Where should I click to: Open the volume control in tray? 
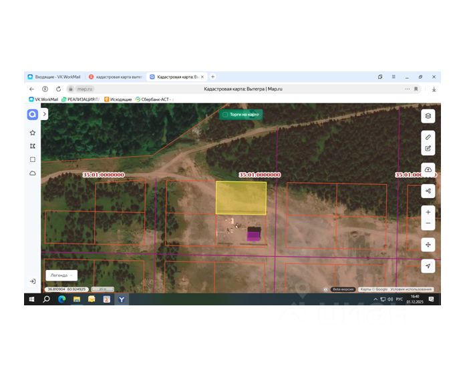[390, 299]
